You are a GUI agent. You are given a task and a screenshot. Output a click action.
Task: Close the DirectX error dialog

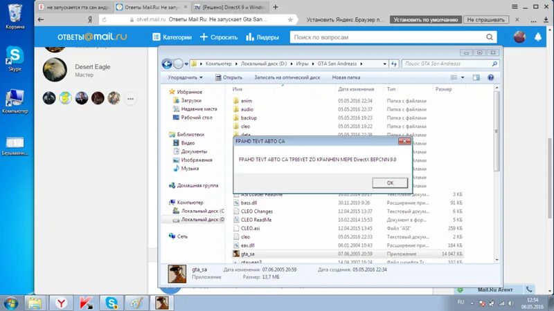click(404, 141)
